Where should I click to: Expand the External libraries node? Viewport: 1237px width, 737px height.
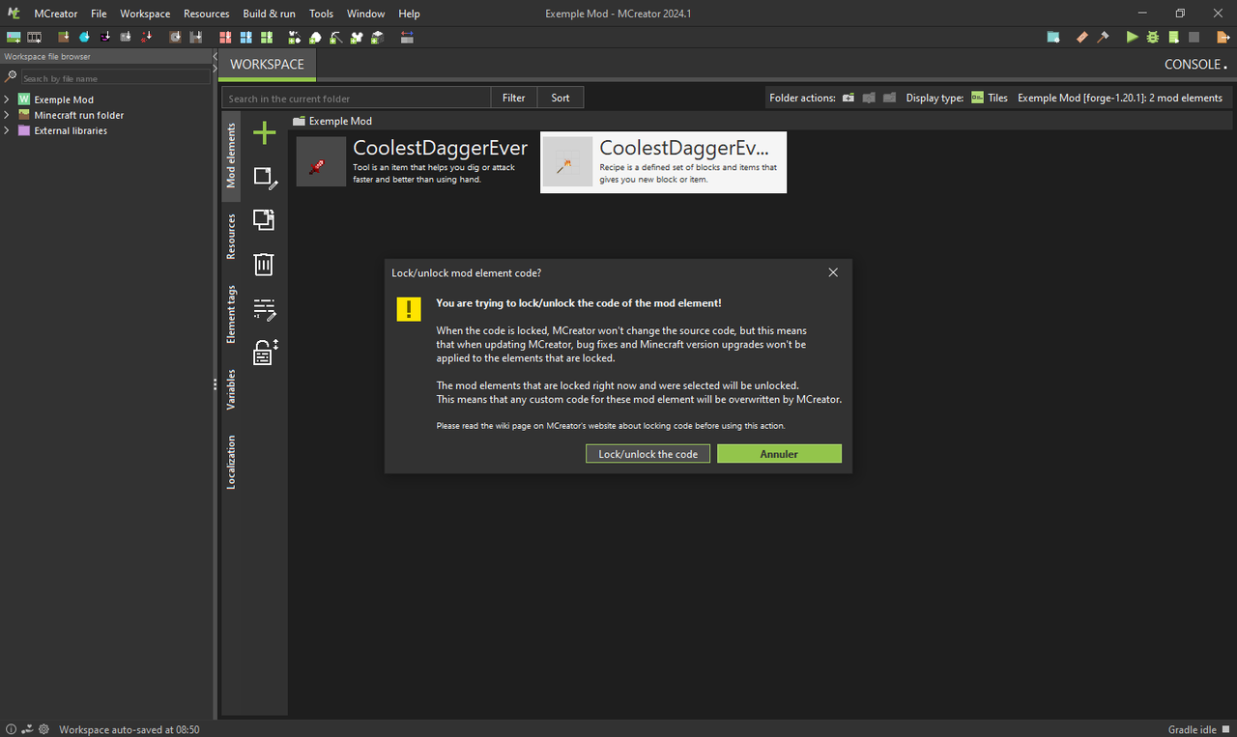[x=7, y=130]
